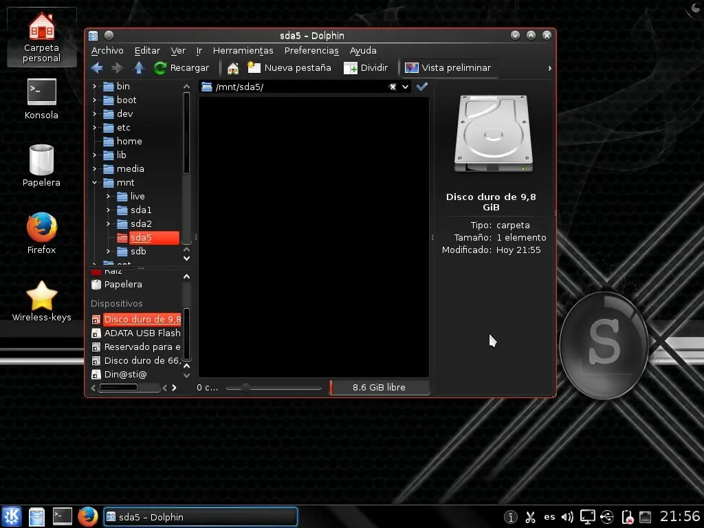Image resolution: width=704 pixels, height=528 pixels.
Task: Launch Firefox from desktop icon
Action: point(41,233)
